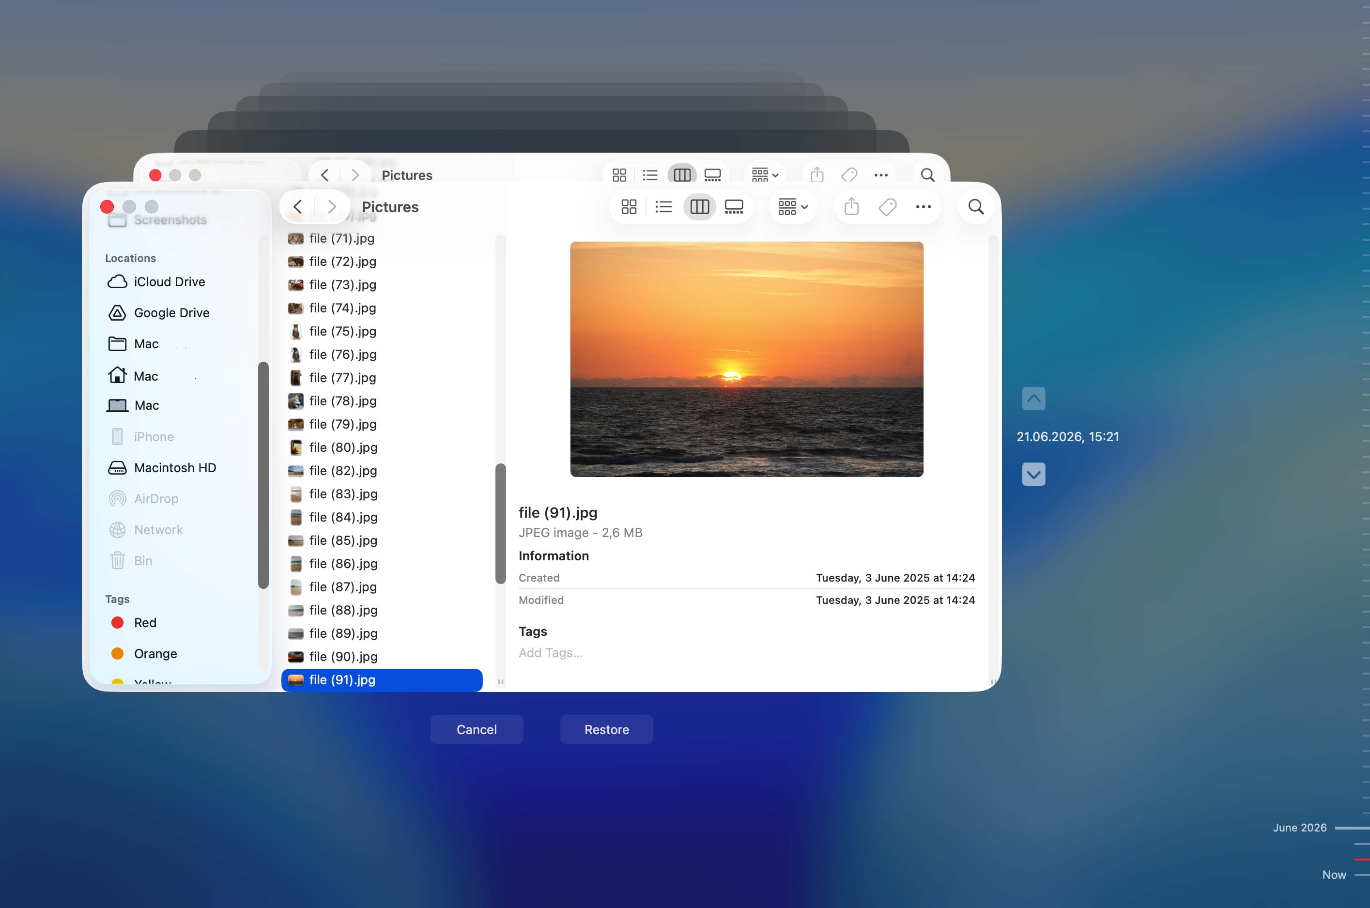Select file (87).jpg
The width and height of the screenshot is (1370, 908).
point(382,587)
